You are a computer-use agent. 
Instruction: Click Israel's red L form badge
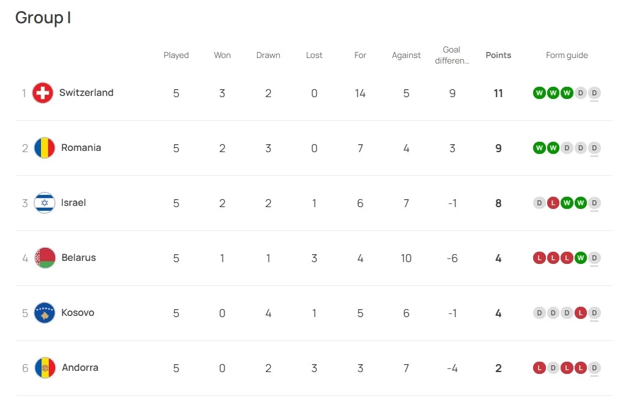(x=553, y=203)
